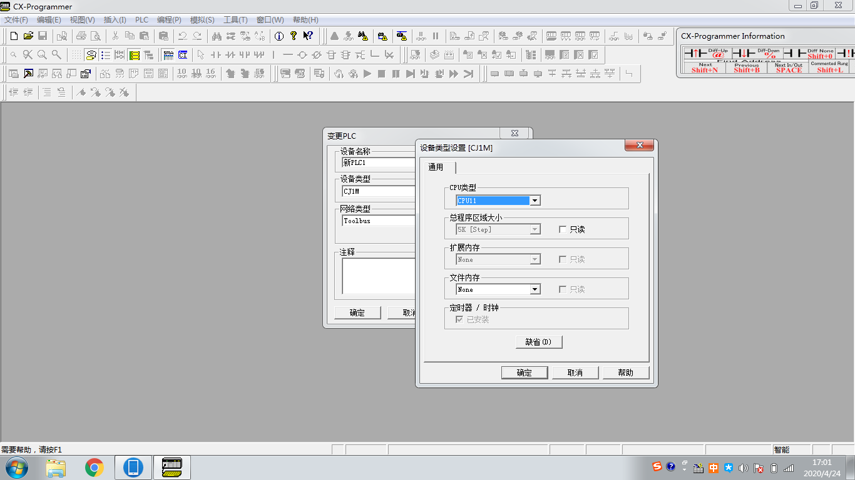Screen dimensions: 855x480
Task: Open the PLC menu
Action: (x=141, y=19)
